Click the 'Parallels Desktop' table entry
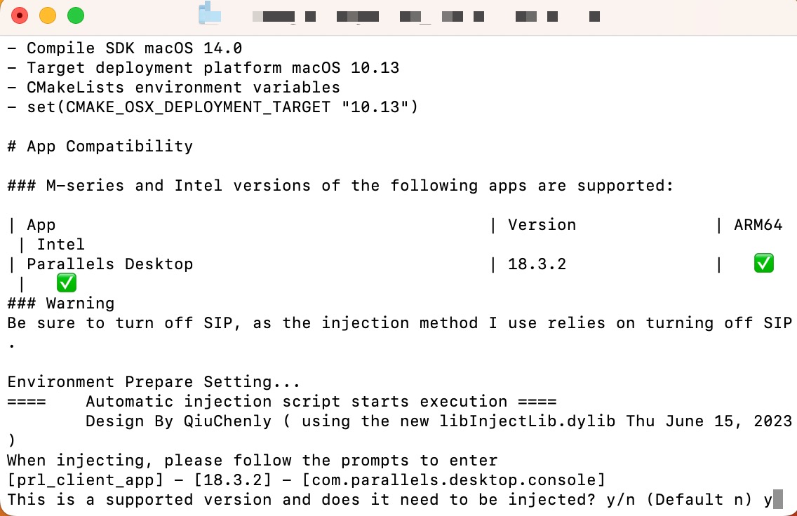This screenshot has width=797, height=516. click(109, 264)
